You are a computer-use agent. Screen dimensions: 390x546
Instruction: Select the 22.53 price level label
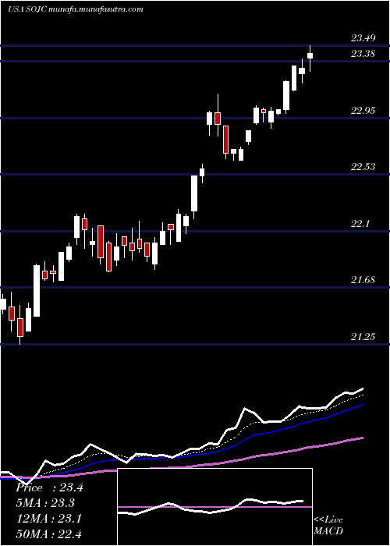coord(363,166)
